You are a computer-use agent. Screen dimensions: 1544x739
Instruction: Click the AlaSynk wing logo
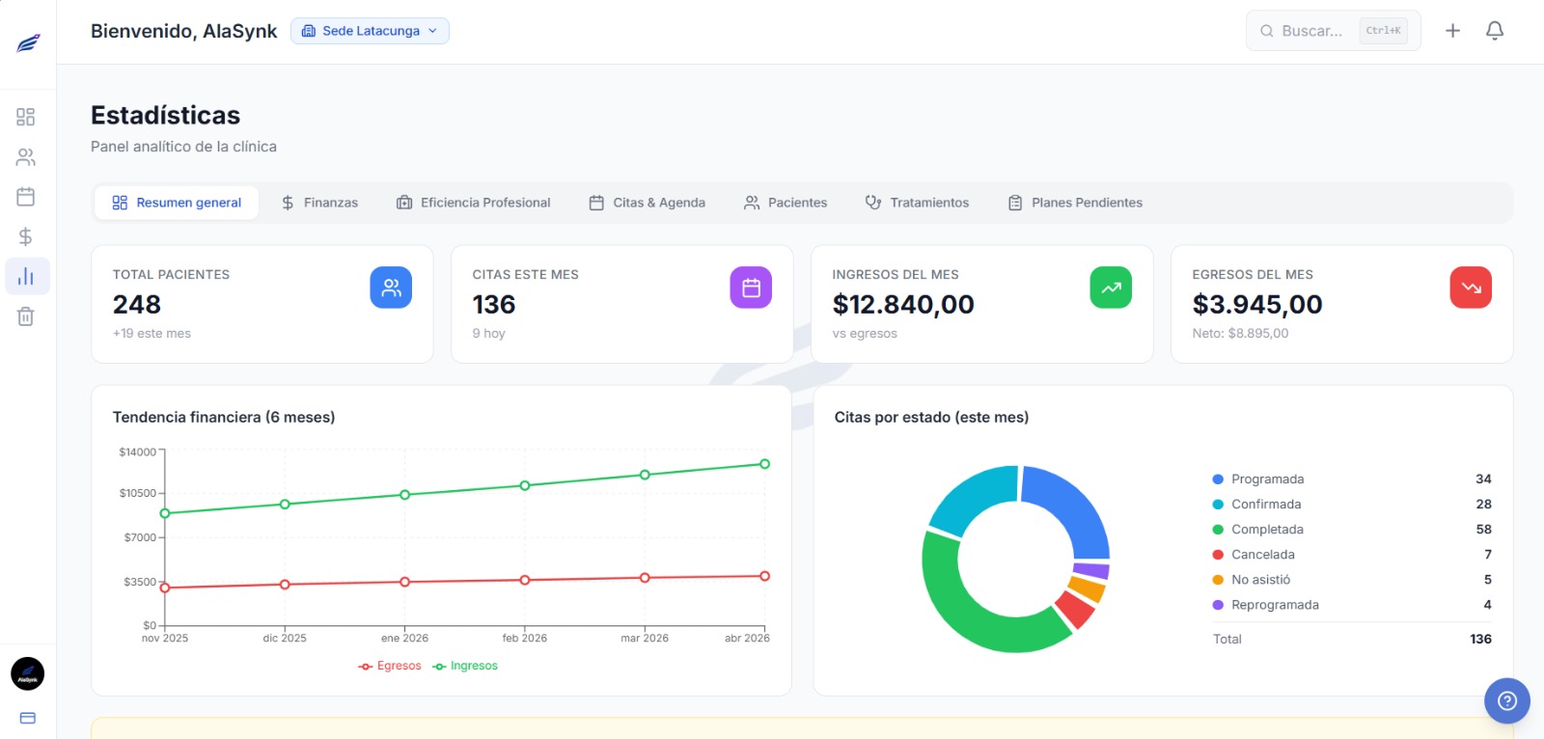(x=28, y=43)
